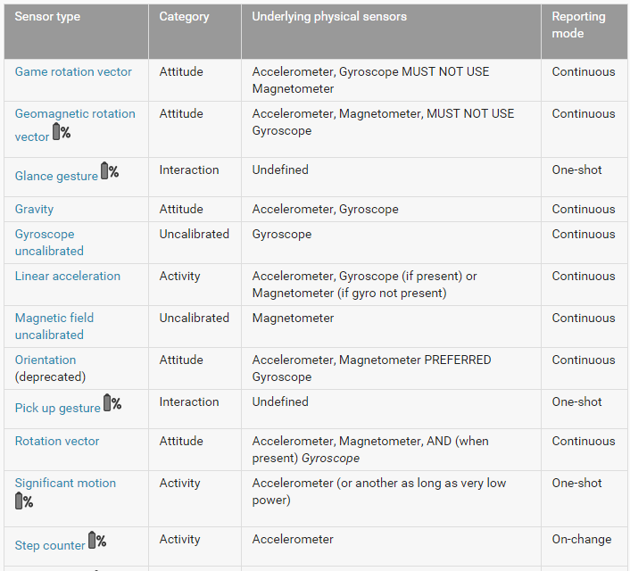Open the Gravity sensor link

point(34,209)
